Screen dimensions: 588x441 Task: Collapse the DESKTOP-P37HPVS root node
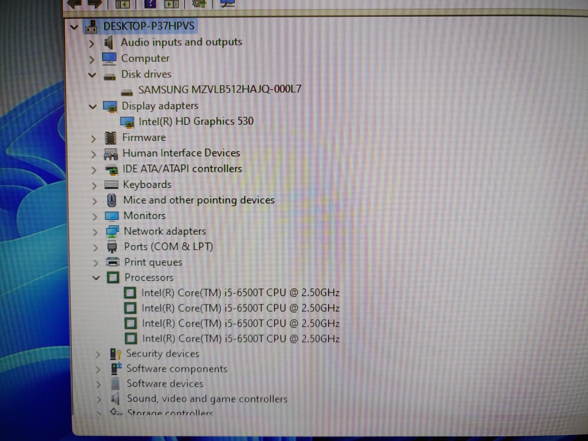pyautogui.click(x=74, y=27)
